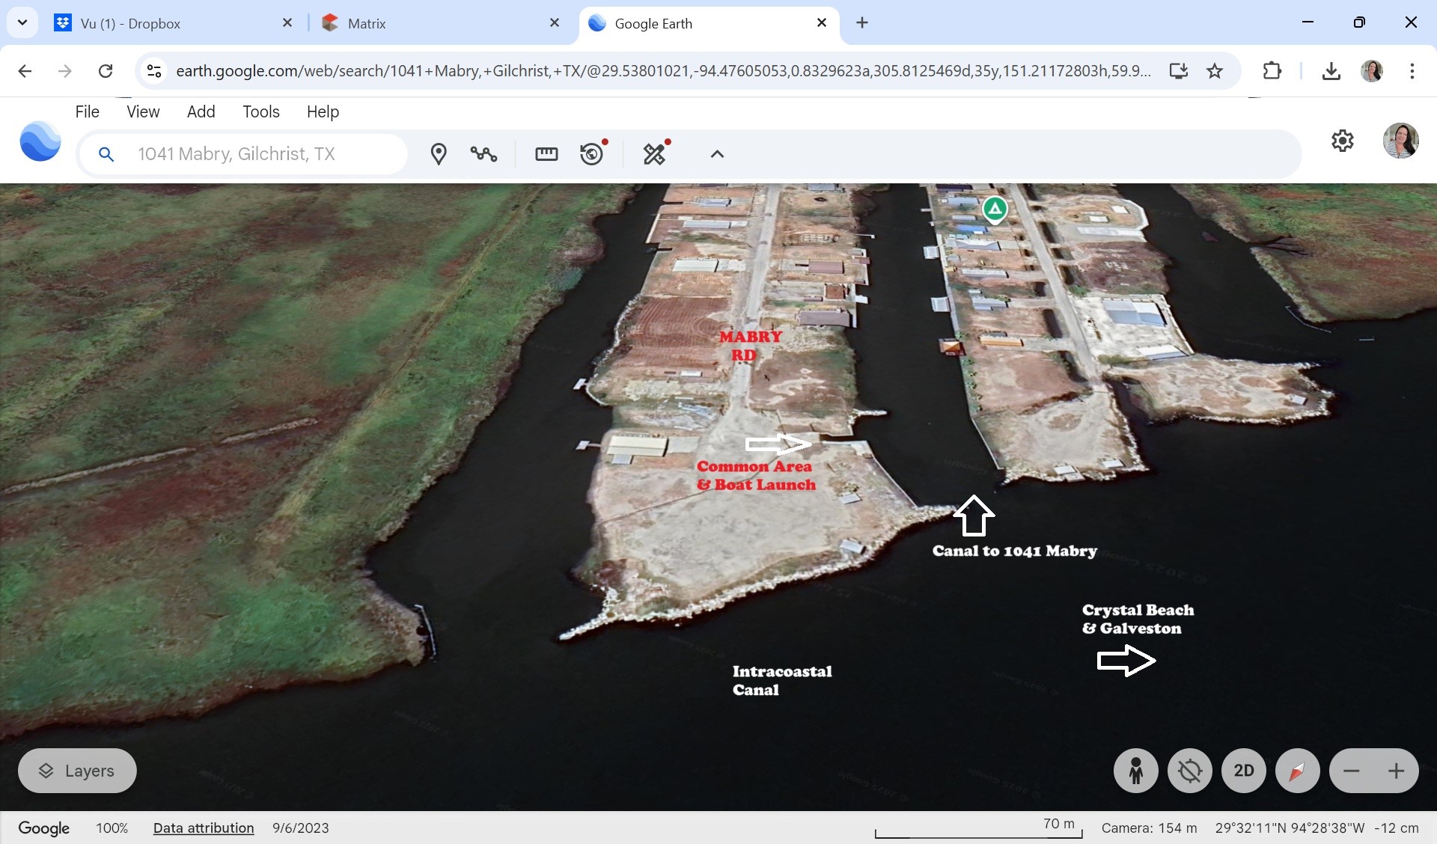Image resolution: width=1437 pixels, height=844 pixels.
Task: Zoom in with the plus button
Action: point(1396,771)
